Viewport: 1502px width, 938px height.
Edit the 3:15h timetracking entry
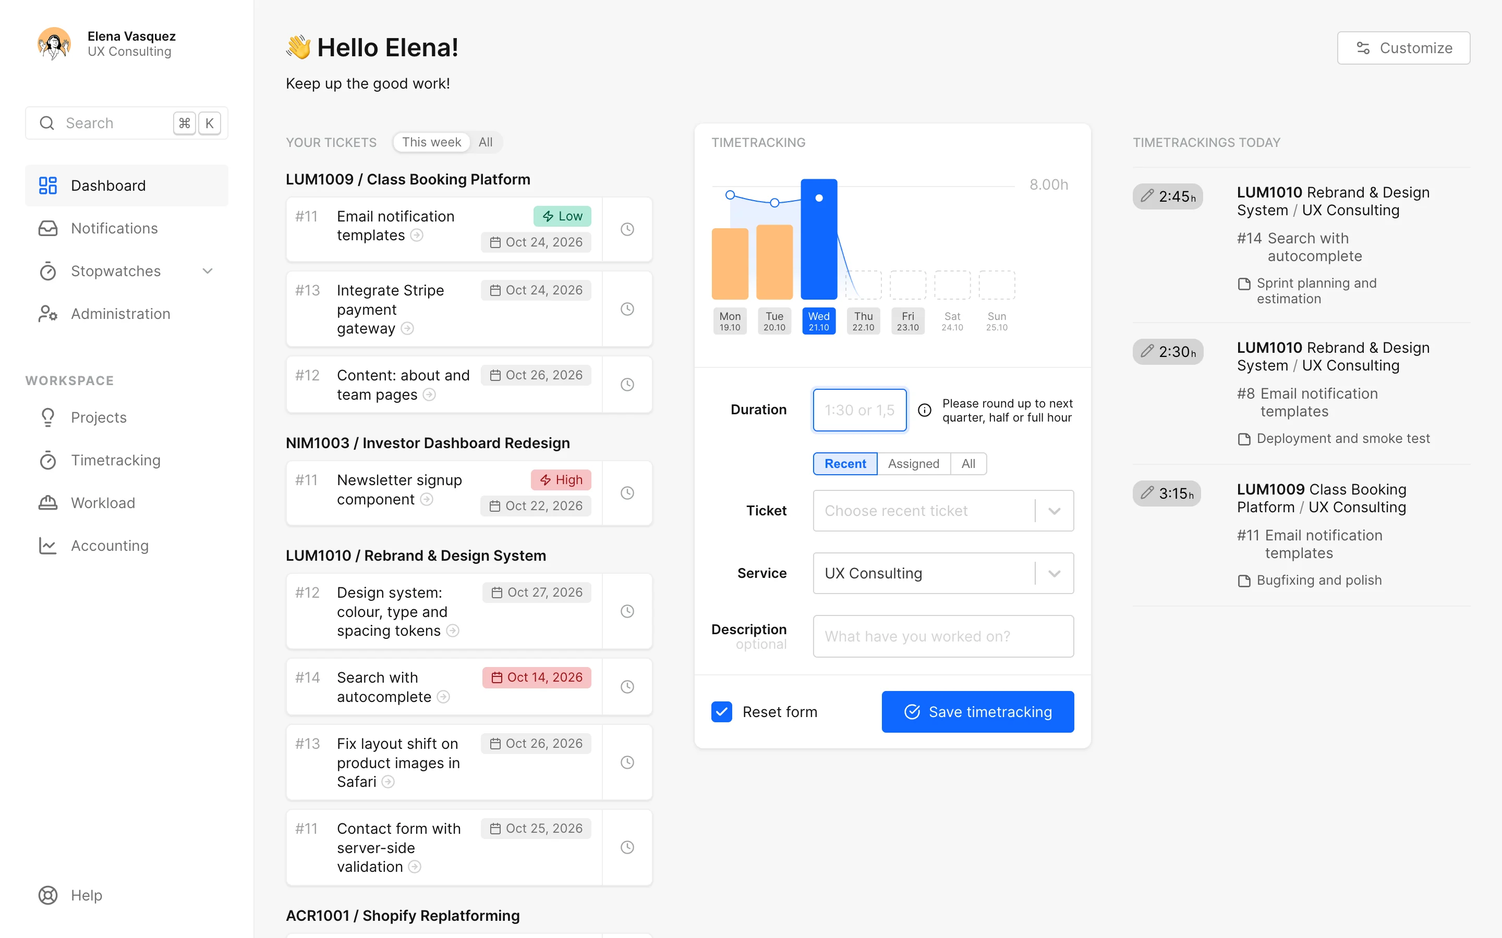point(1166,494)
